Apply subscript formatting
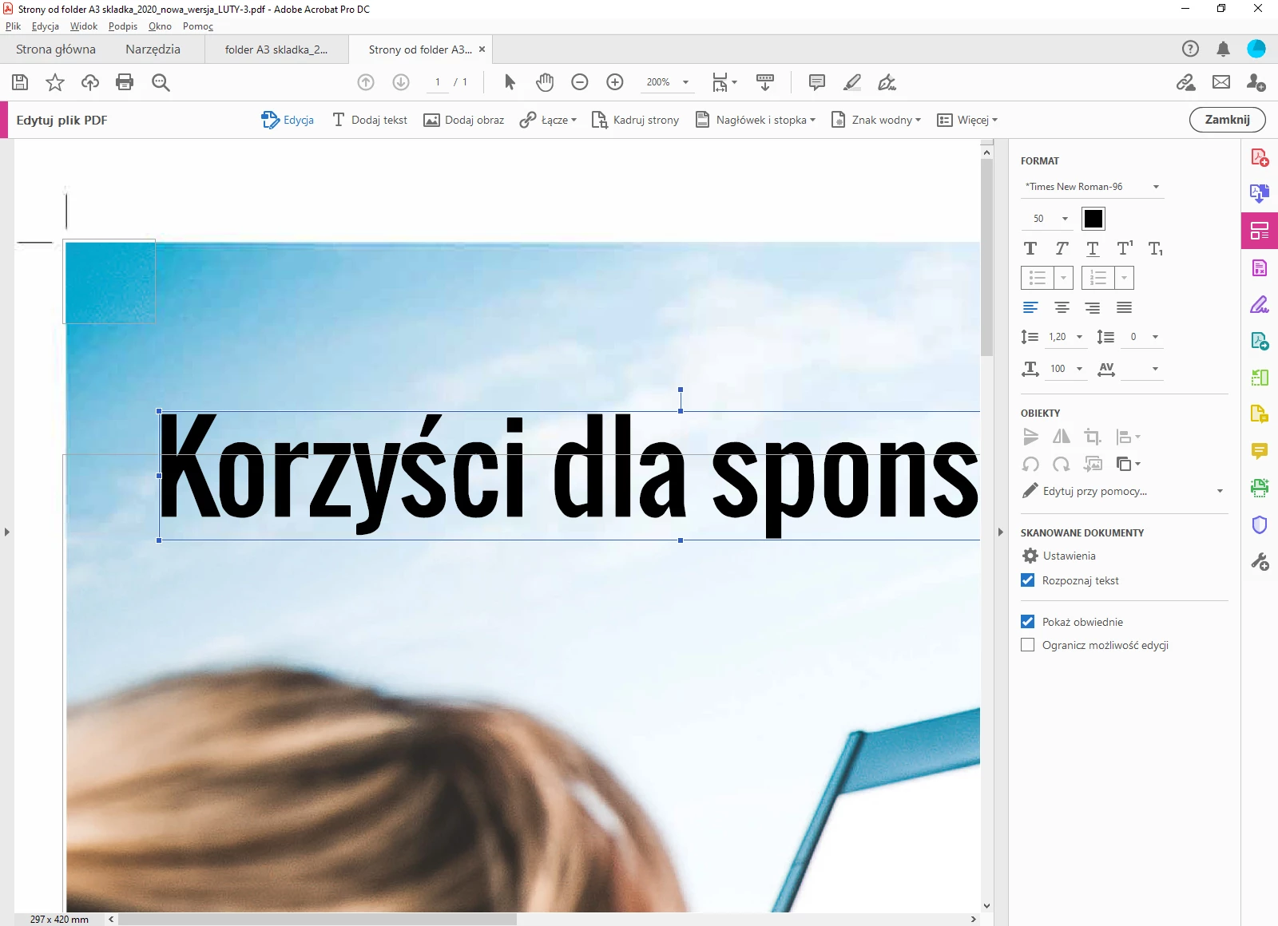 (1156, 248)
